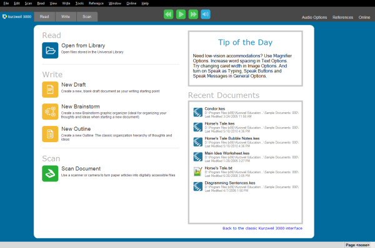Switch to the Write tab

[x=66, y=17]
